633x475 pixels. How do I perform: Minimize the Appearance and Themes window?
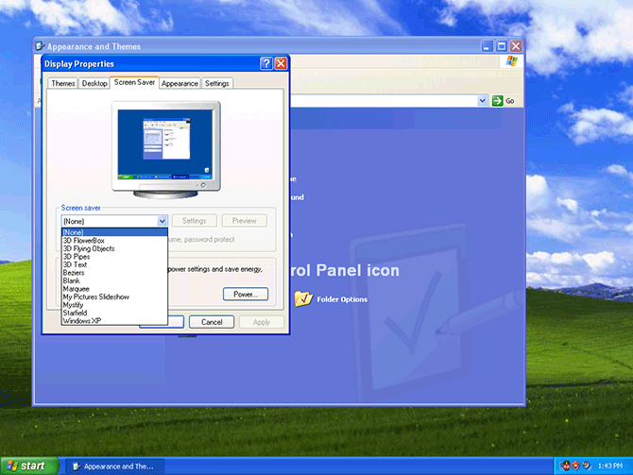(487, 46)
